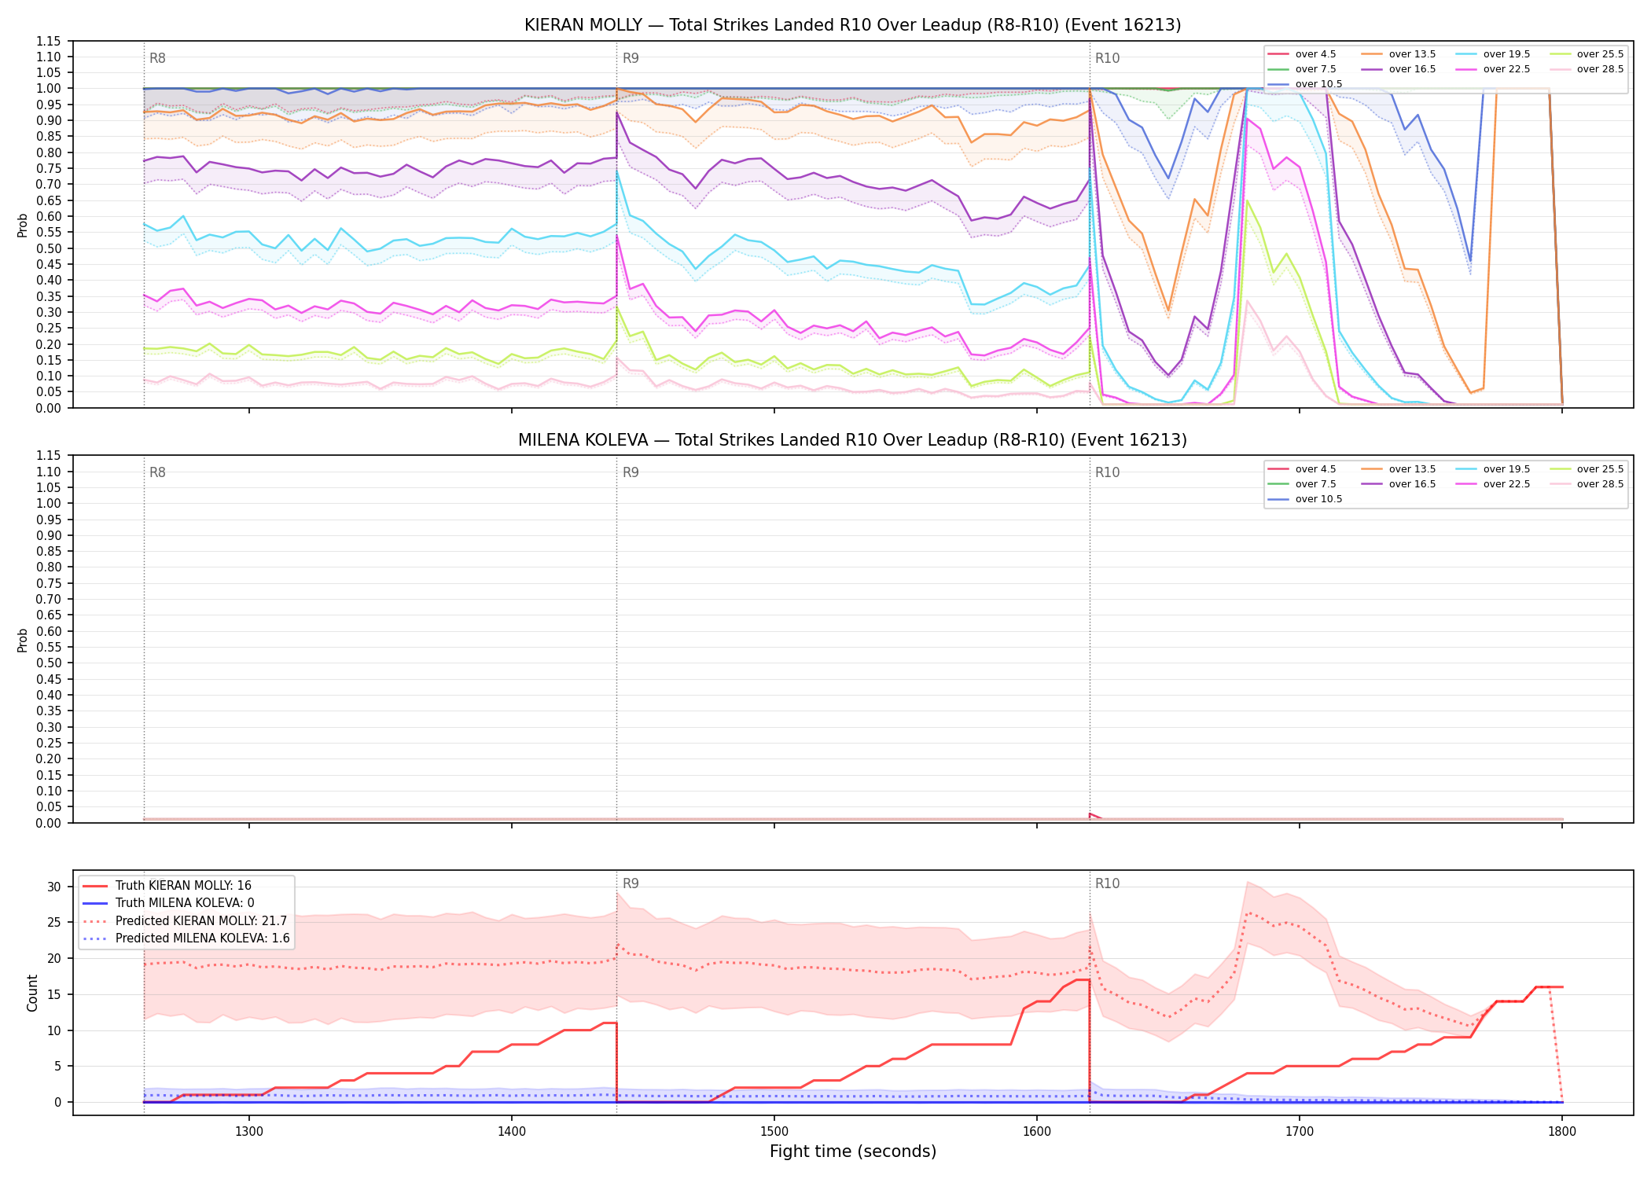Click the 'Count' y-axis label
Screen dimensions: 1651x1179
(x=32, y=993)
